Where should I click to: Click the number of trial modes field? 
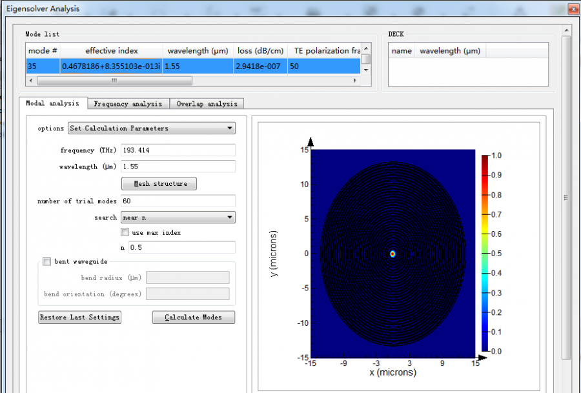point(178,201)
